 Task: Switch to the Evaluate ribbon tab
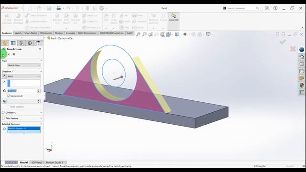point(70,33)
